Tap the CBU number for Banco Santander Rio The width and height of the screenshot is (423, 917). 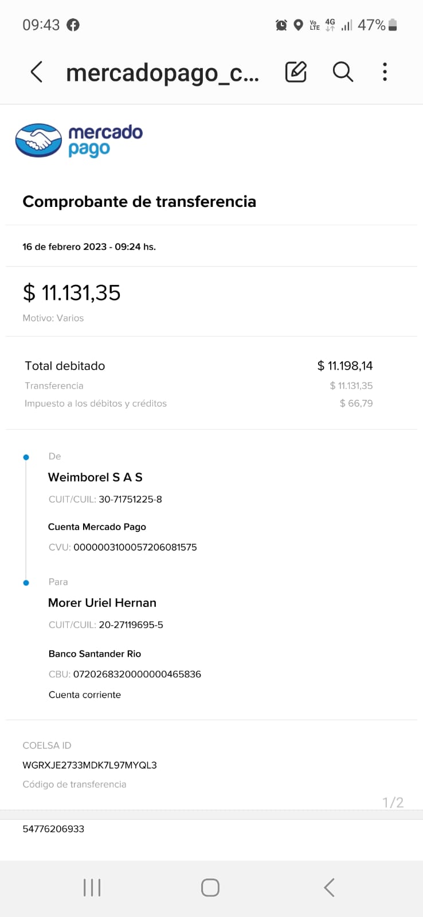[137, 674]
